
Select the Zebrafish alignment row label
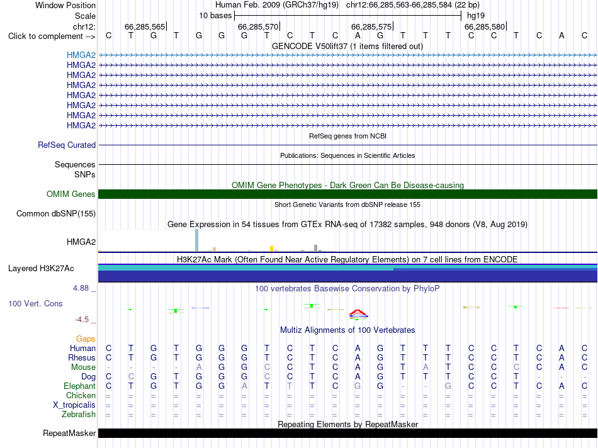[x=79, y=414]
